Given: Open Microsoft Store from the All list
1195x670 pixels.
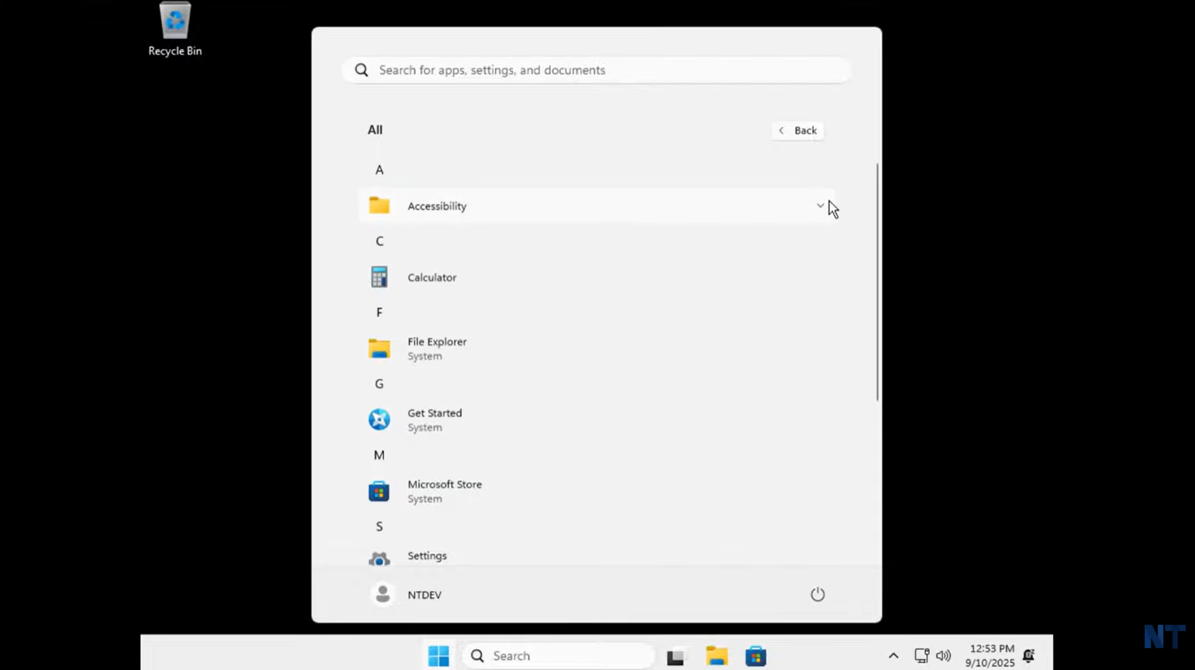Looking at the screenshot, I should tap(597, 491).
